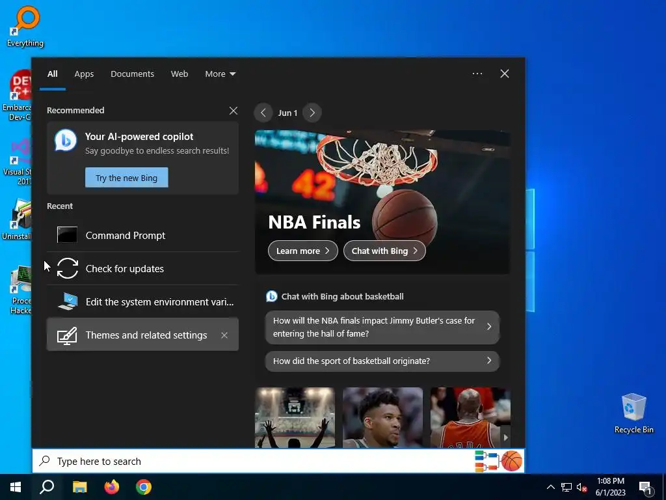The width and height of the screenshot is (666, 500).
Task: Click the system environment variables icon
Action: tap(68, 301)
